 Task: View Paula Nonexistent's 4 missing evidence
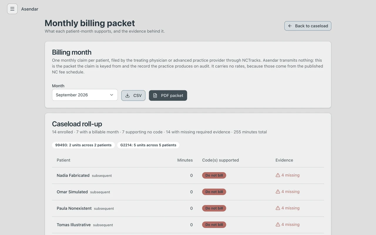click(x=288, y=208)
